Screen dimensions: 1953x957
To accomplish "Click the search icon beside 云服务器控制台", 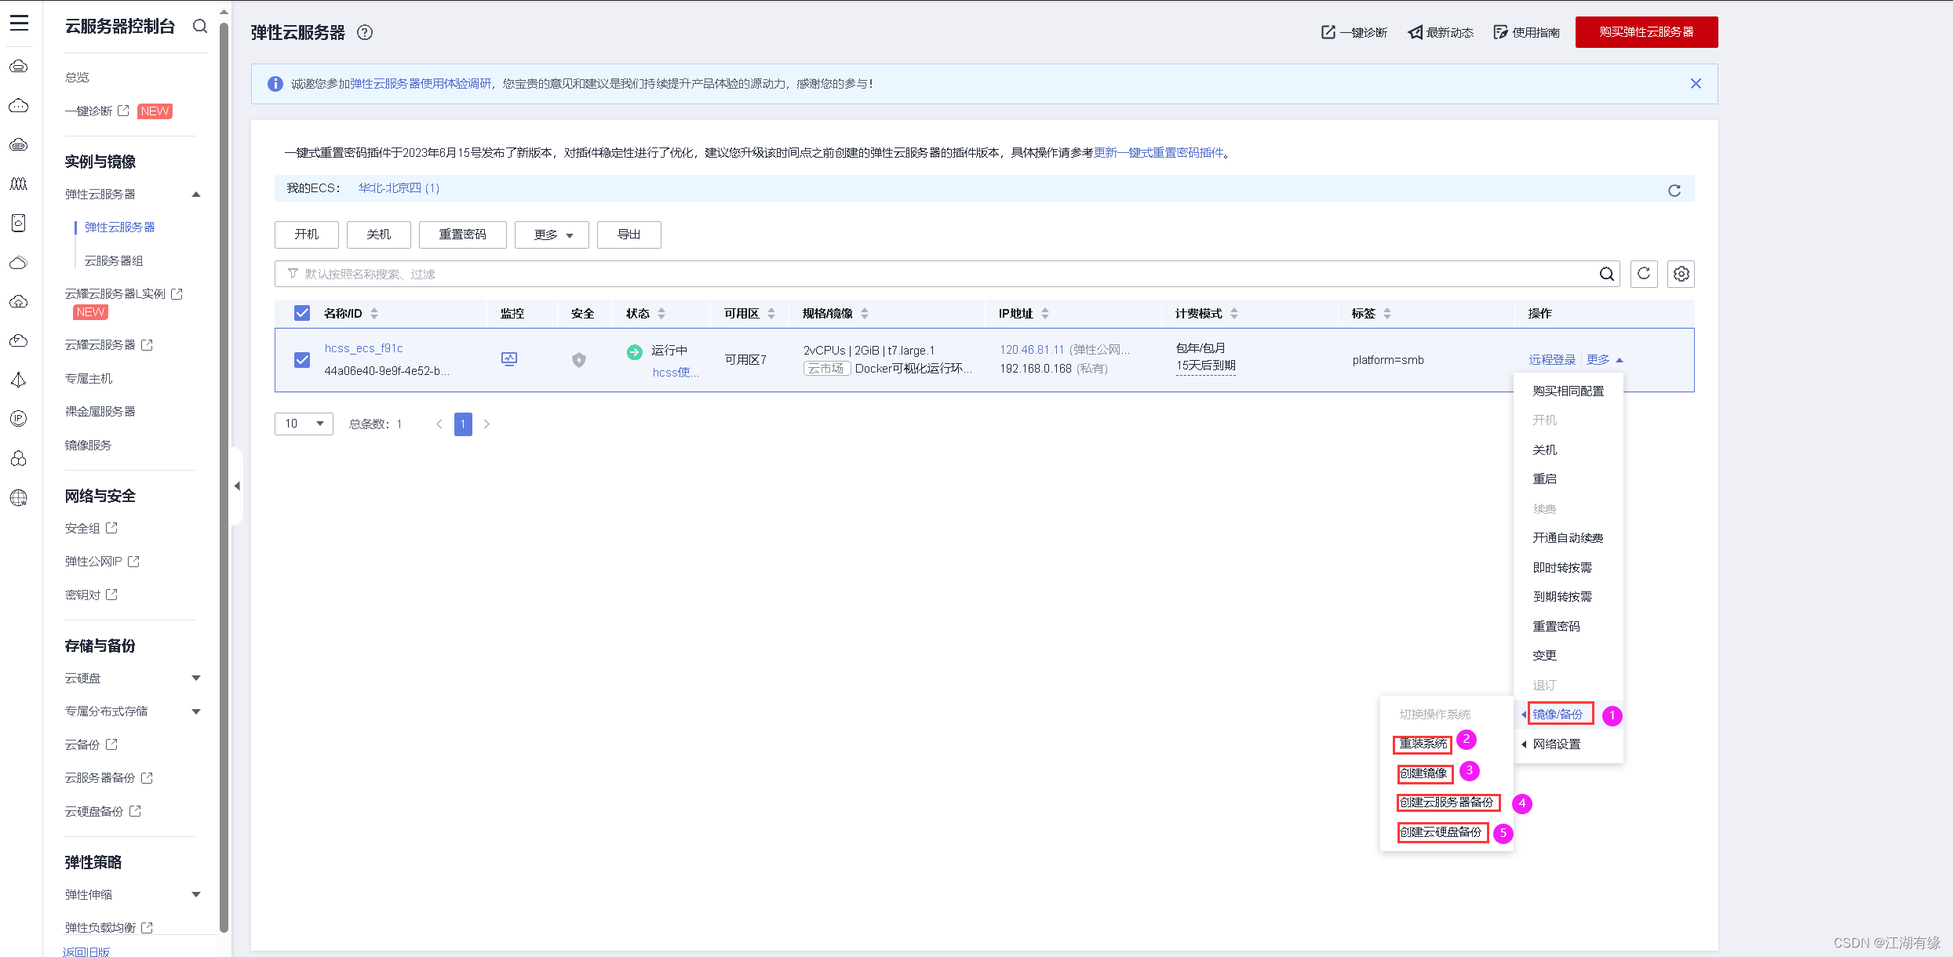I will (200, 26).
